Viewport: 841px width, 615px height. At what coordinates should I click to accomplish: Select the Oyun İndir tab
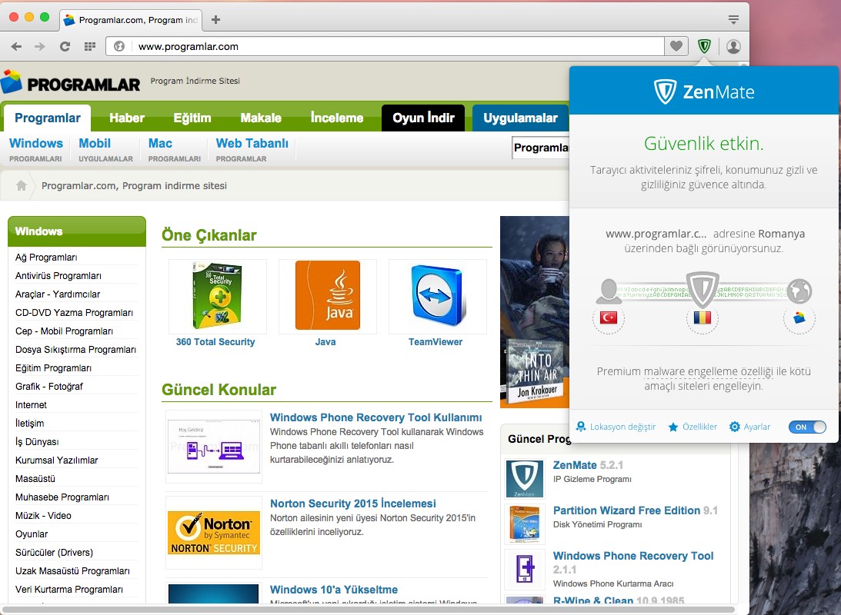click(423, 118)
